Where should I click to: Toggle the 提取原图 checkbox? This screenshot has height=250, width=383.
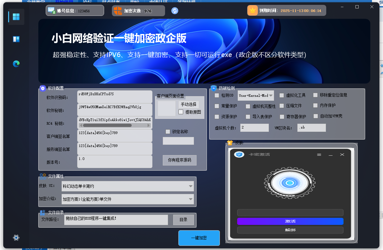[x=181, y=112]
